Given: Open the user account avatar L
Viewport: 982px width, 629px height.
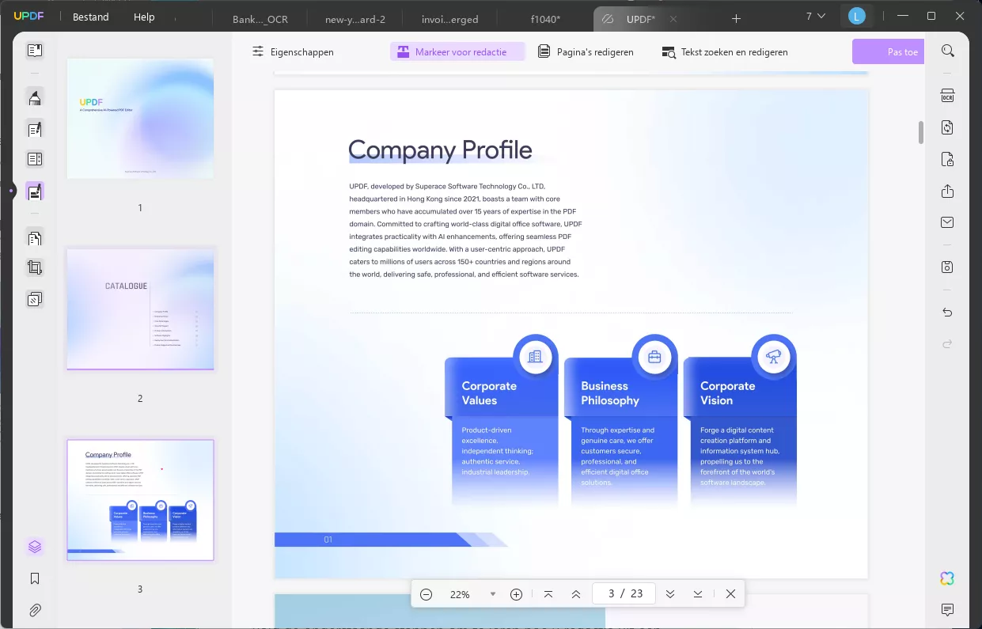Looking at the screenshot, I should pyautogui.click(x=857, y=16).
